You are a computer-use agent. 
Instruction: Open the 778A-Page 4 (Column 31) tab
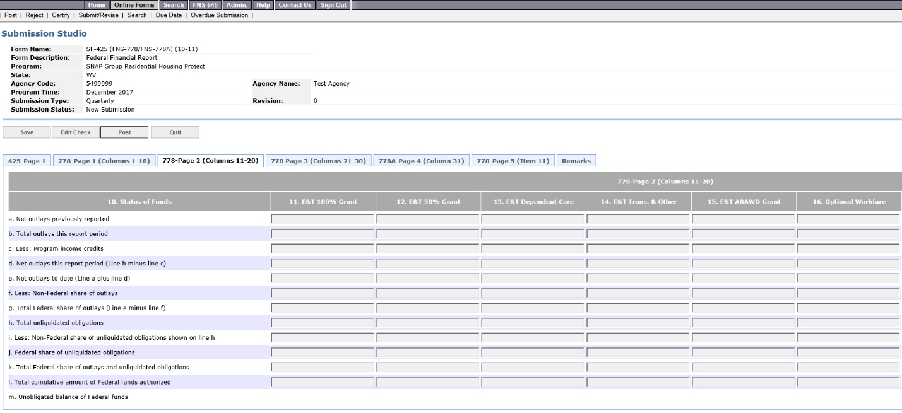[x=421, y=161]
